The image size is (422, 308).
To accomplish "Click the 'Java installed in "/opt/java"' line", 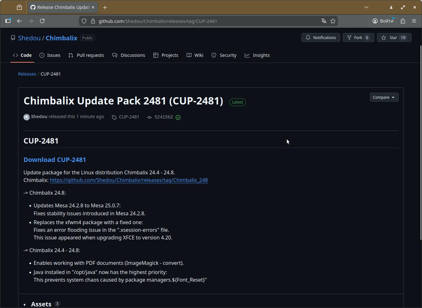I will (100, 272).
